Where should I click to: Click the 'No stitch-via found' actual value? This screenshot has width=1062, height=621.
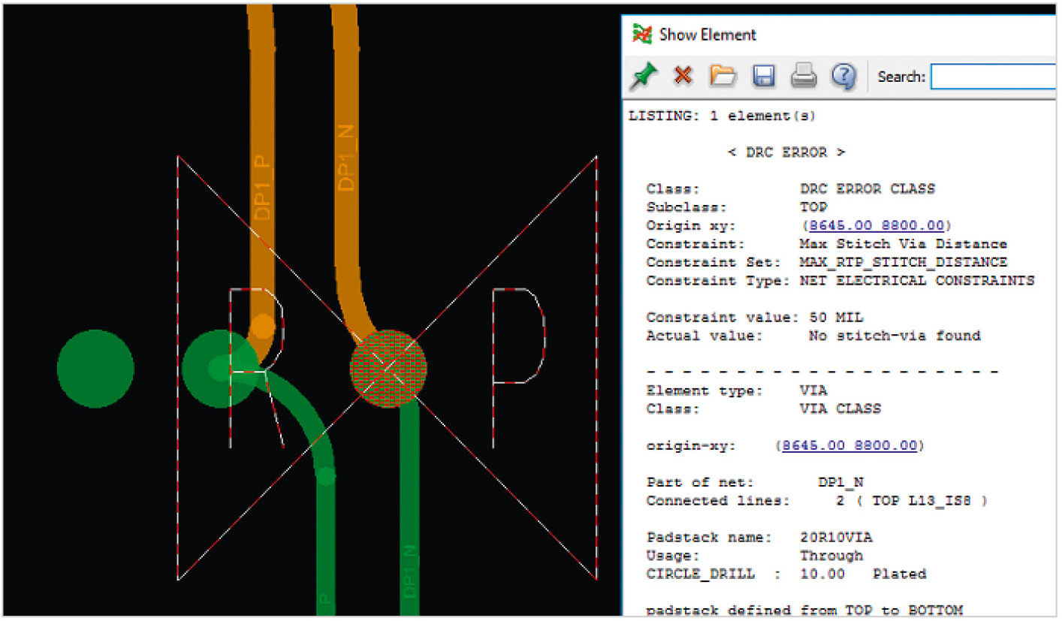point(895,336)
